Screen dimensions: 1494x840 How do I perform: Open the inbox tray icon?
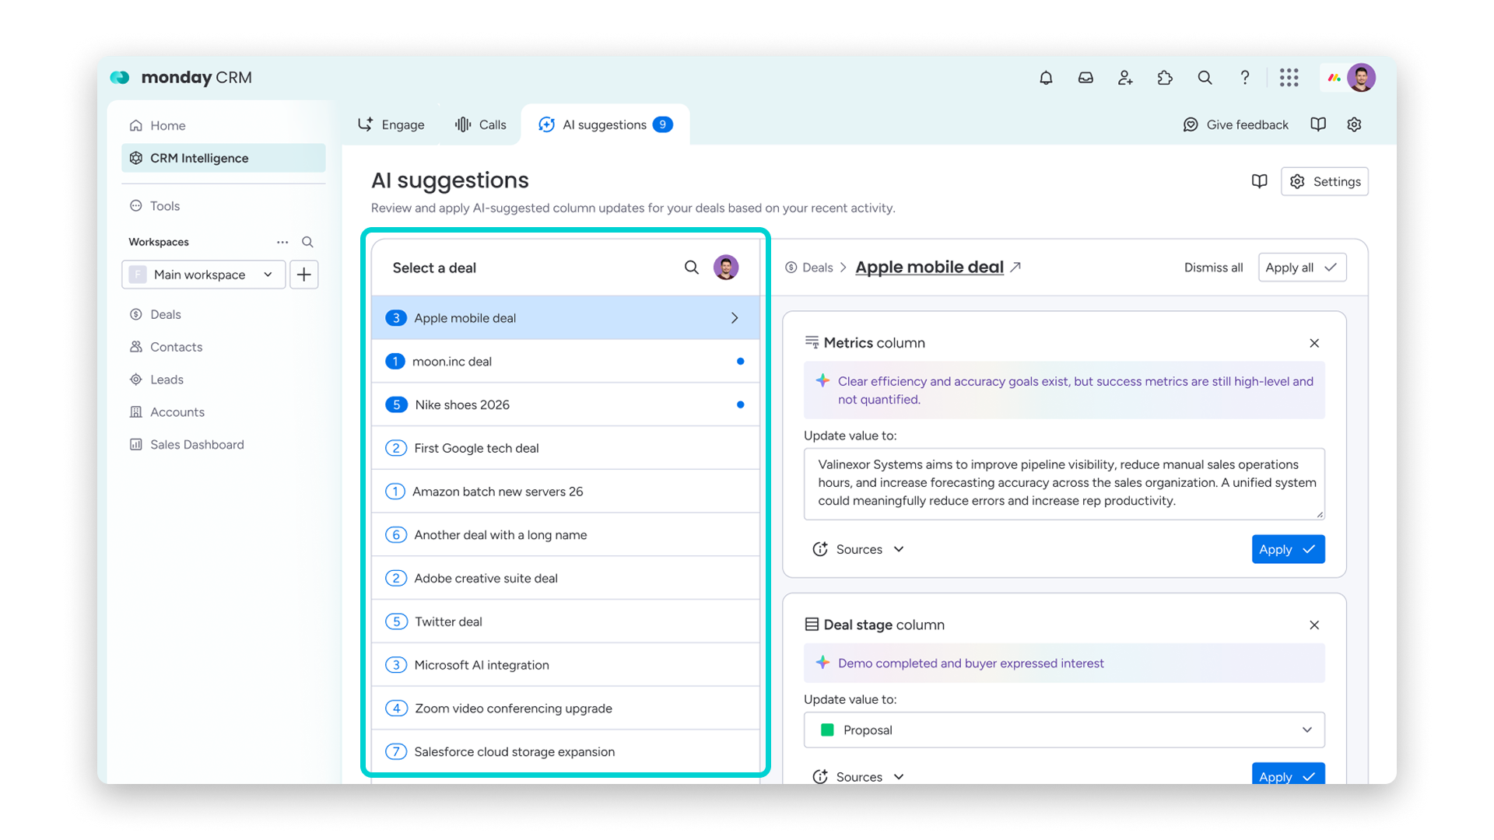coord(1085,78)
